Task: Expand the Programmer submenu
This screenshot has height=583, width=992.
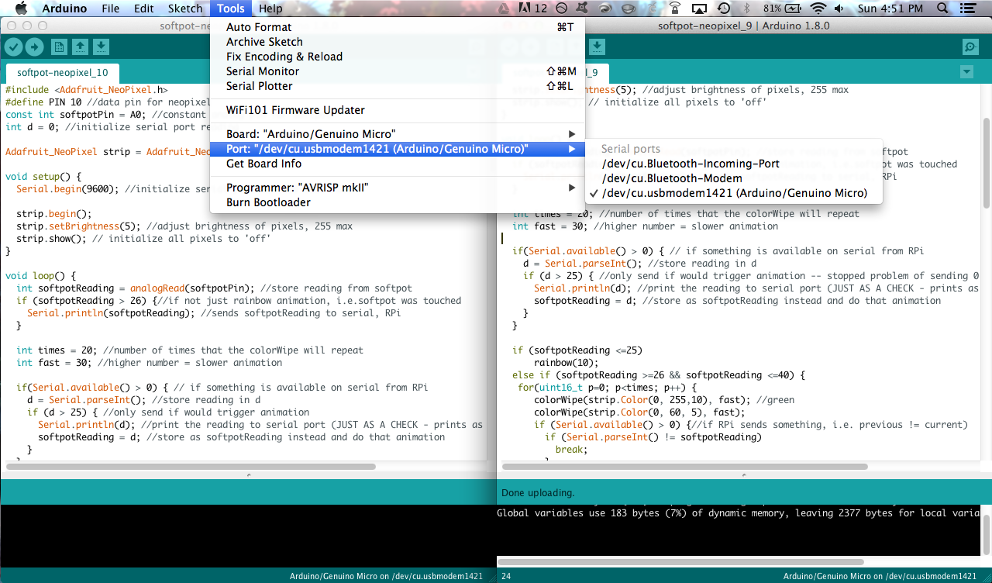Action: [398, 188]
